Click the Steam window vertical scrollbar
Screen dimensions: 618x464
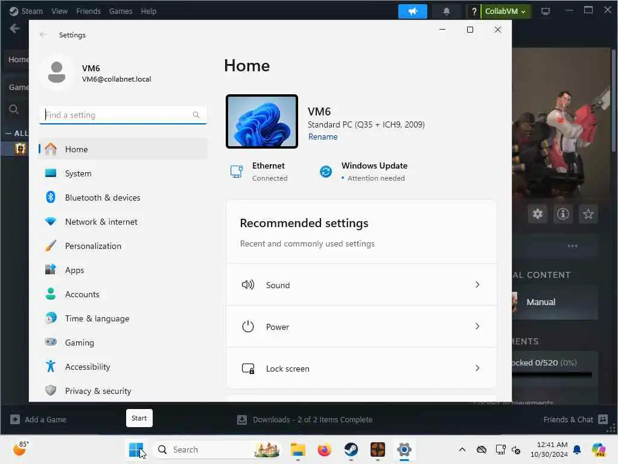click(x=614, y=100)
